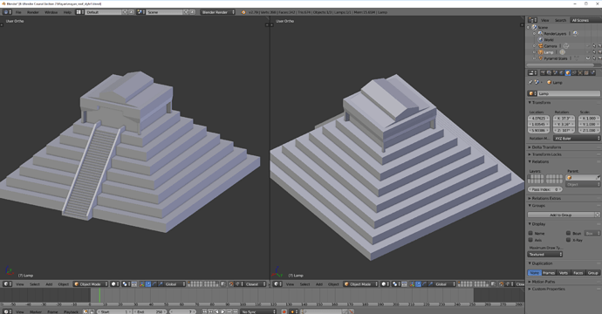Click the Default screen layout field
This screenshot has height=314, width=602.
pyautogui.click(x=103, y=12)
